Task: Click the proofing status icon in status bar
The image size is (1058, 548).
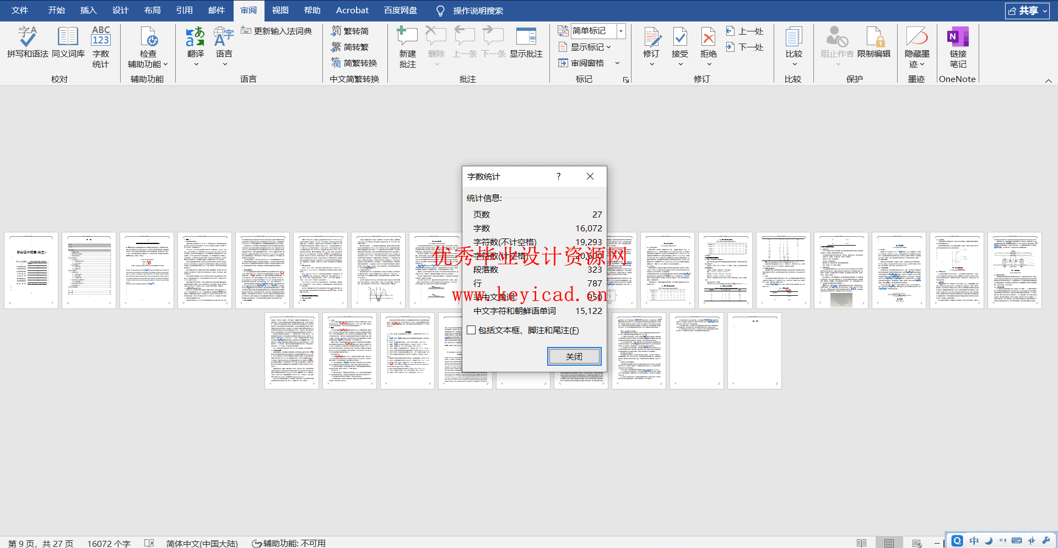Action: 149,543
